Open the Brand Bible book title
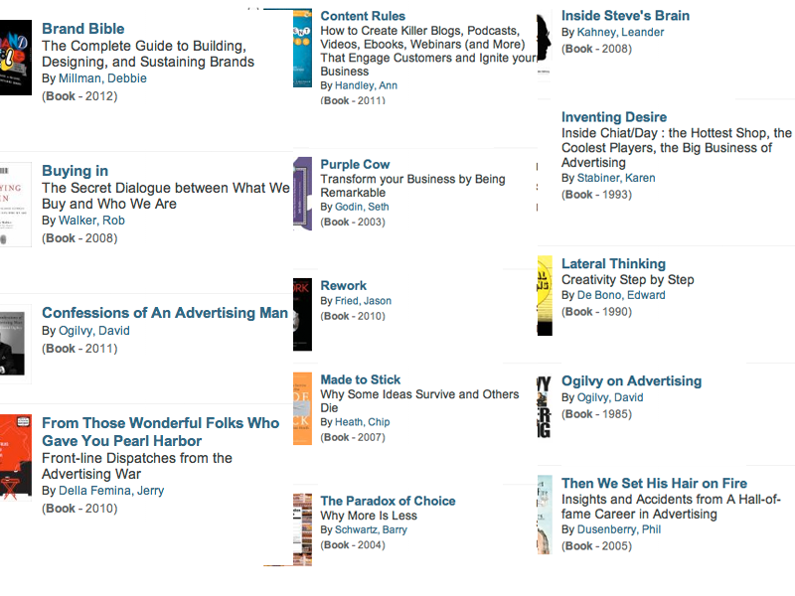 click(x=83, y=29)
